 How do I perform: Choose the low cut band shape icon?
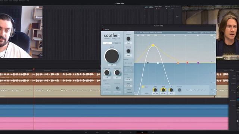[187, 90]
